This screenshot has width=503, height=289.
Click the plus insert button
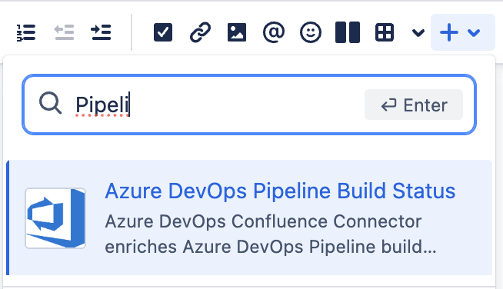449,32
